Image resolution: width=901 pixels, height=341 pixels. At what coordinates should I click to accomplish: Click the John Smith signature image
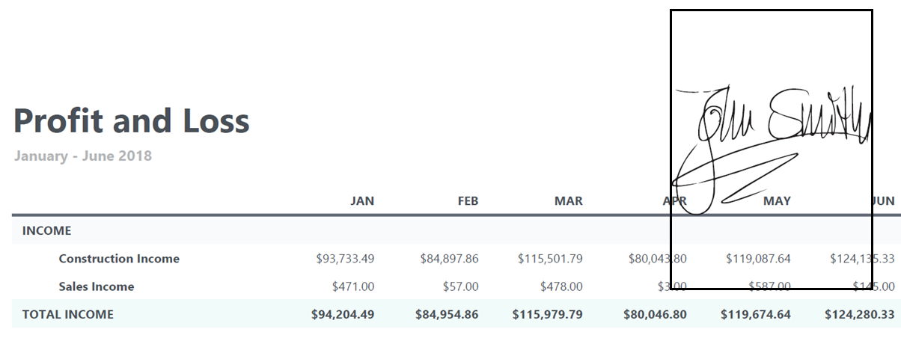click(771, 150)
